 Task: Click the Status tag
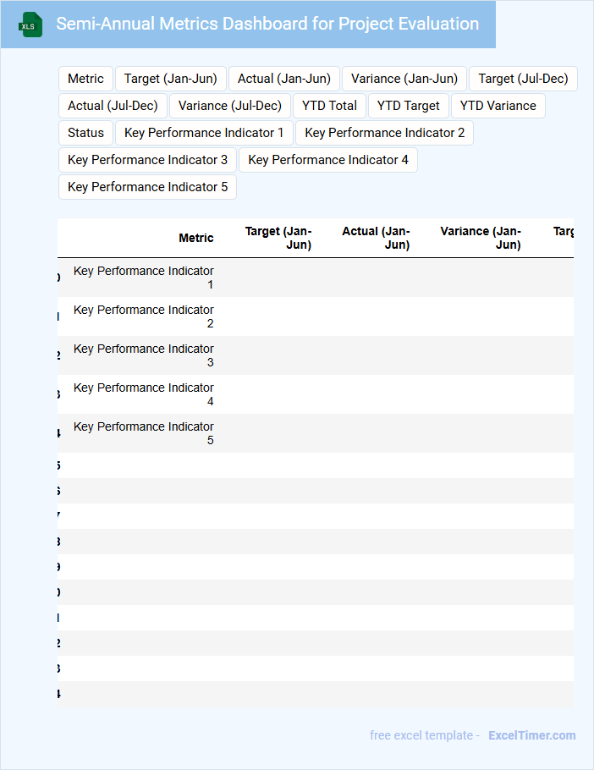(x=85, y=133)
